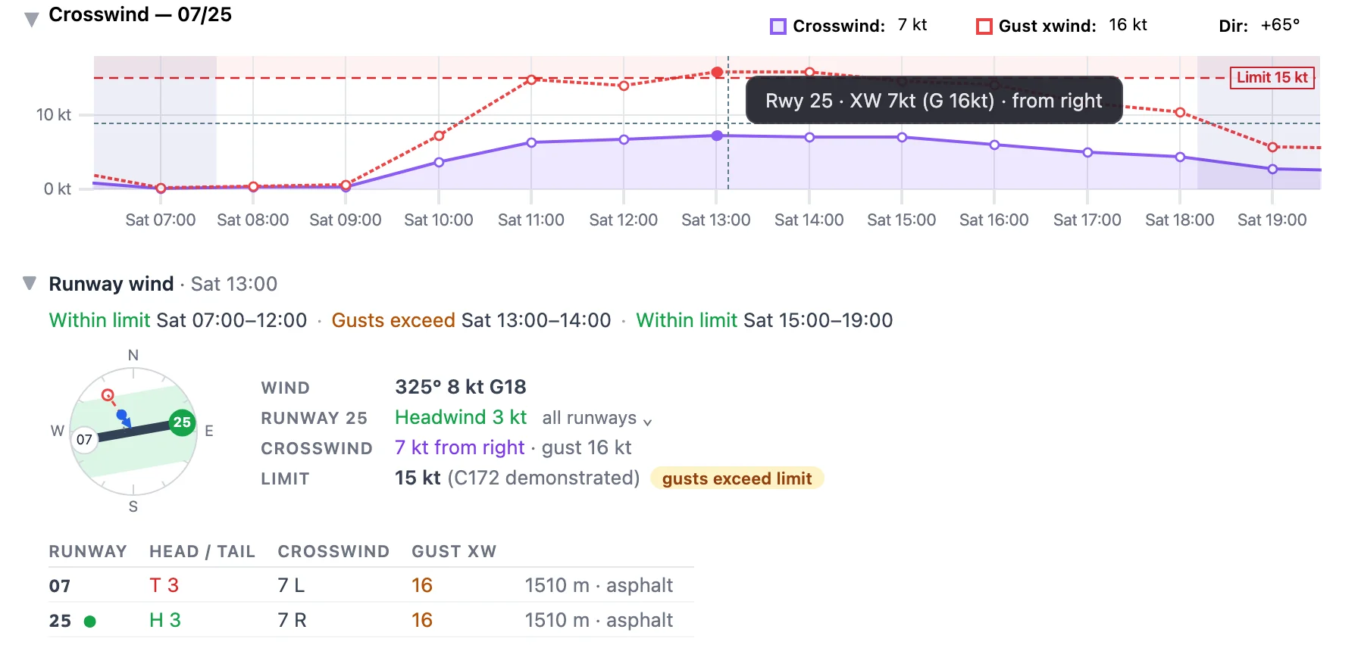The image size is (1358, 645).
Task: Select the purple crosswind point at Sat 11:00
Action: (531, 142)
